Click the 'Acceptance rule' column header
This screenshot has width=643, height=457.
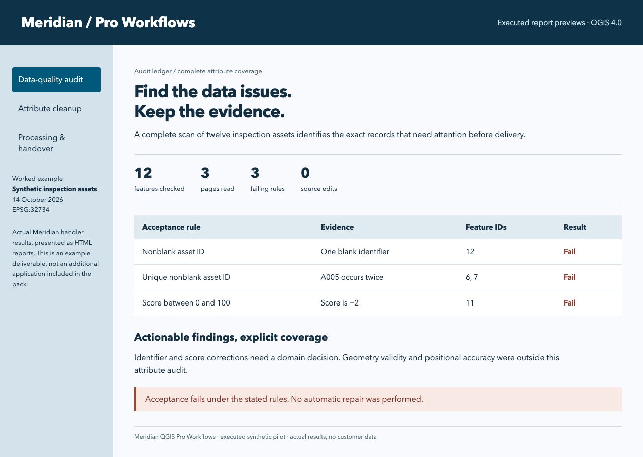(171, 227)
